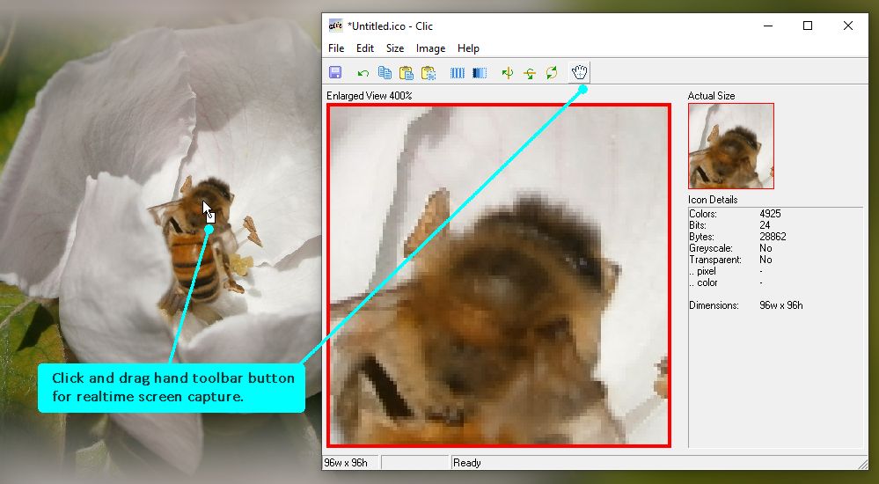Screen dimensions: 879x484
Task: Click the Enlarged View 400% label
Action: click(370, 96)
